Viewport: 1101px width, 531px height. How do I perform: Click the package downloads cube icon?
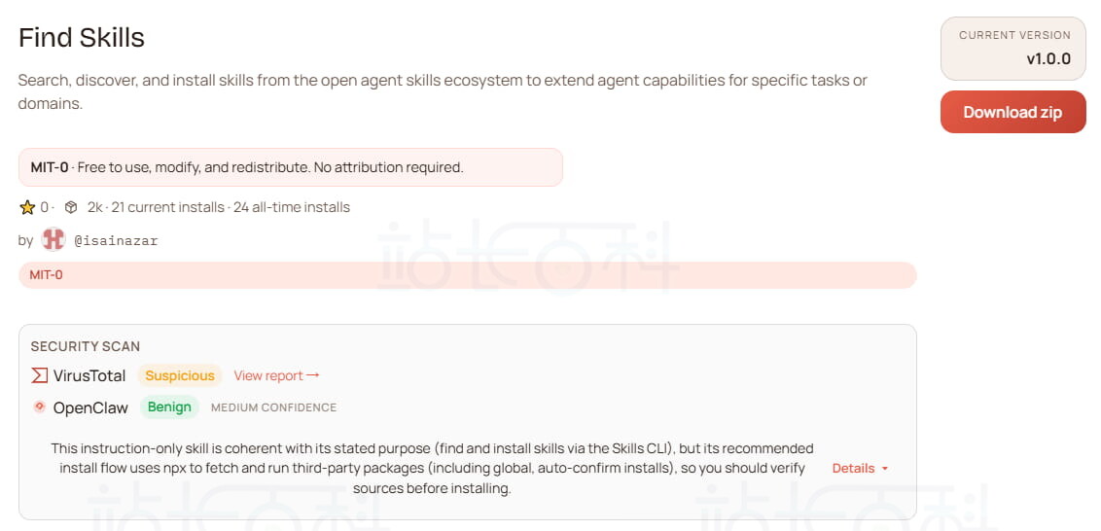coord(71,207)
